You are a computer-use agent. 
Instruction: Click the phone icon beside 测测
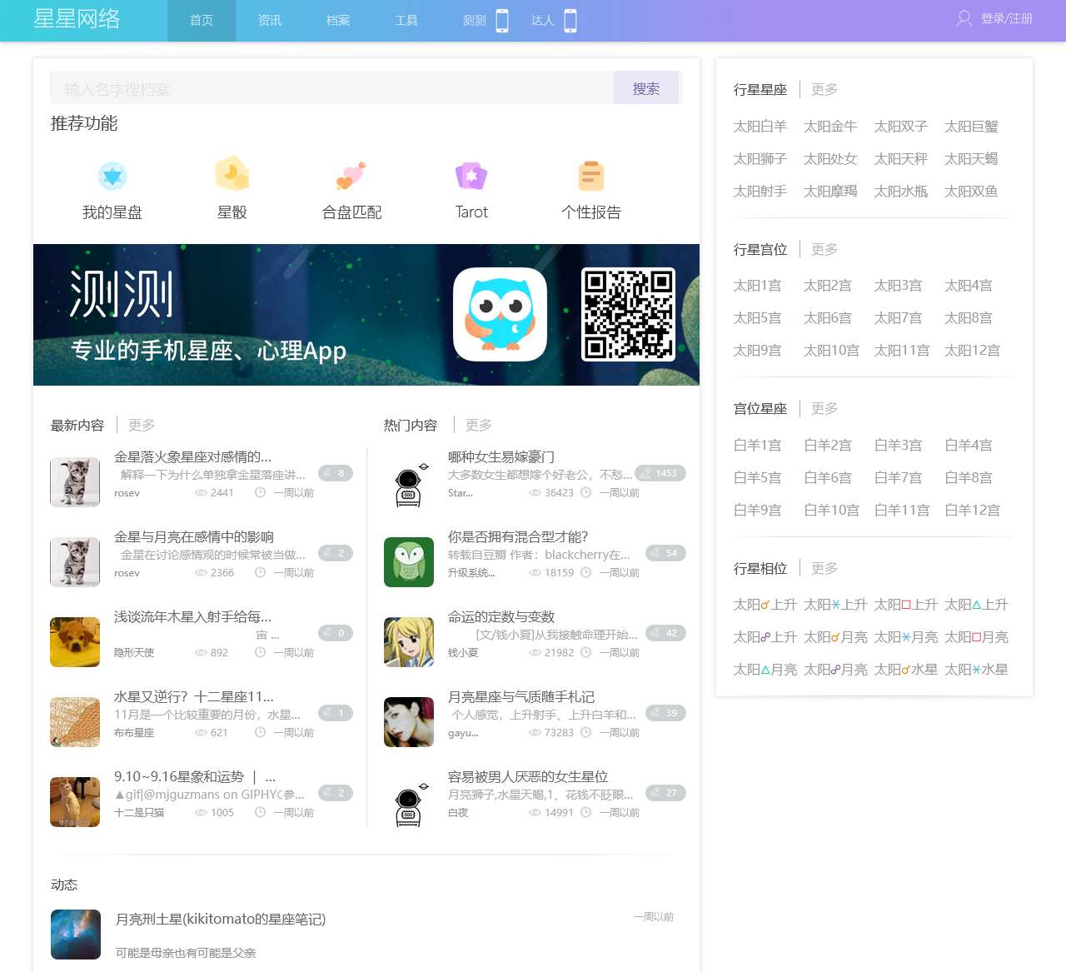[502, 21]
